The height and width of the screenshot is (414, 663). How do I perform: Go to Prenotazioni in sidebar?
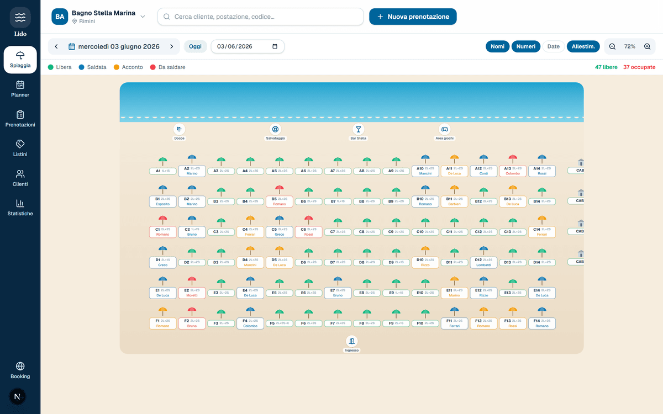[20, 119]
